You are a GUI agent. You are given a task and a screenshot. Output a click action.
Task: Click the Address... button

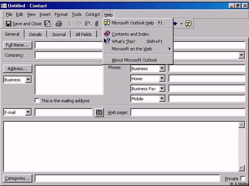coord(18,69)
